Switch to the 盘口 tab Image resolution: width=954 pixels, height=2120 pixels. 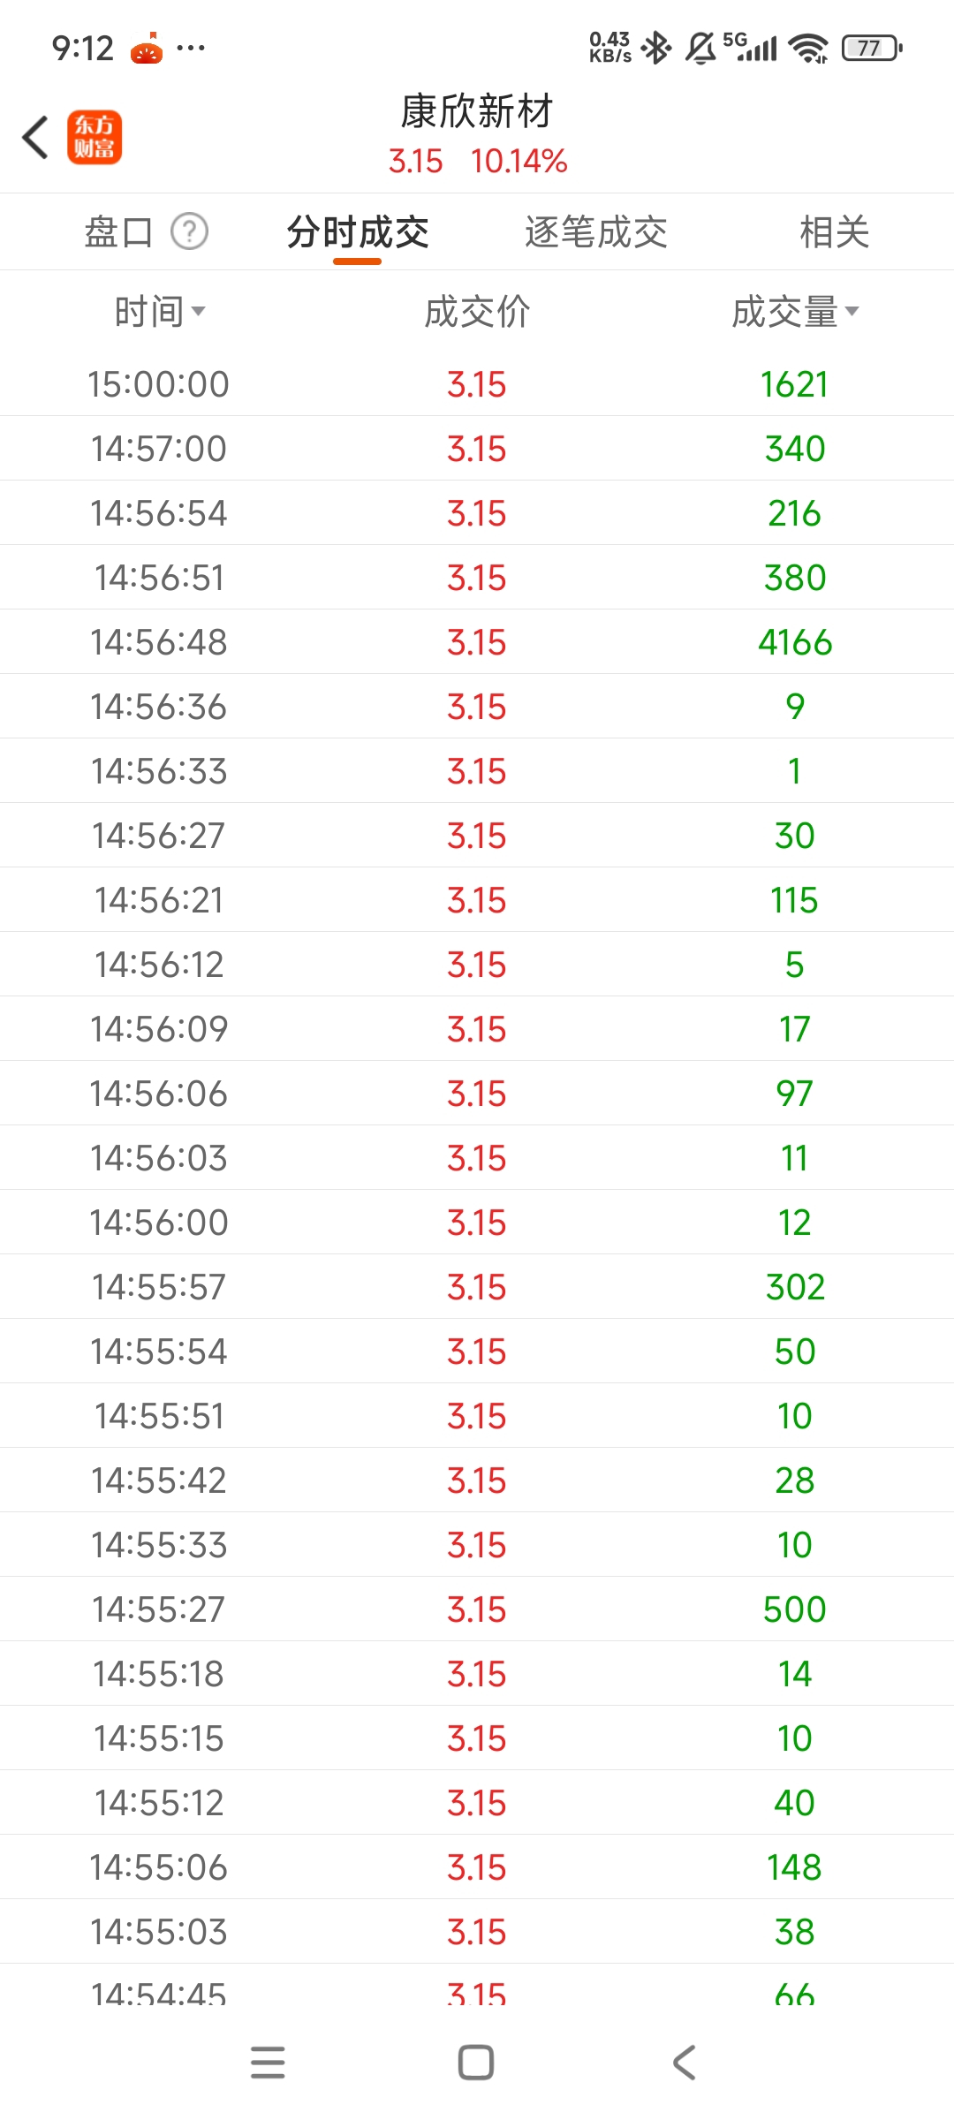click(x=118, y=232)
